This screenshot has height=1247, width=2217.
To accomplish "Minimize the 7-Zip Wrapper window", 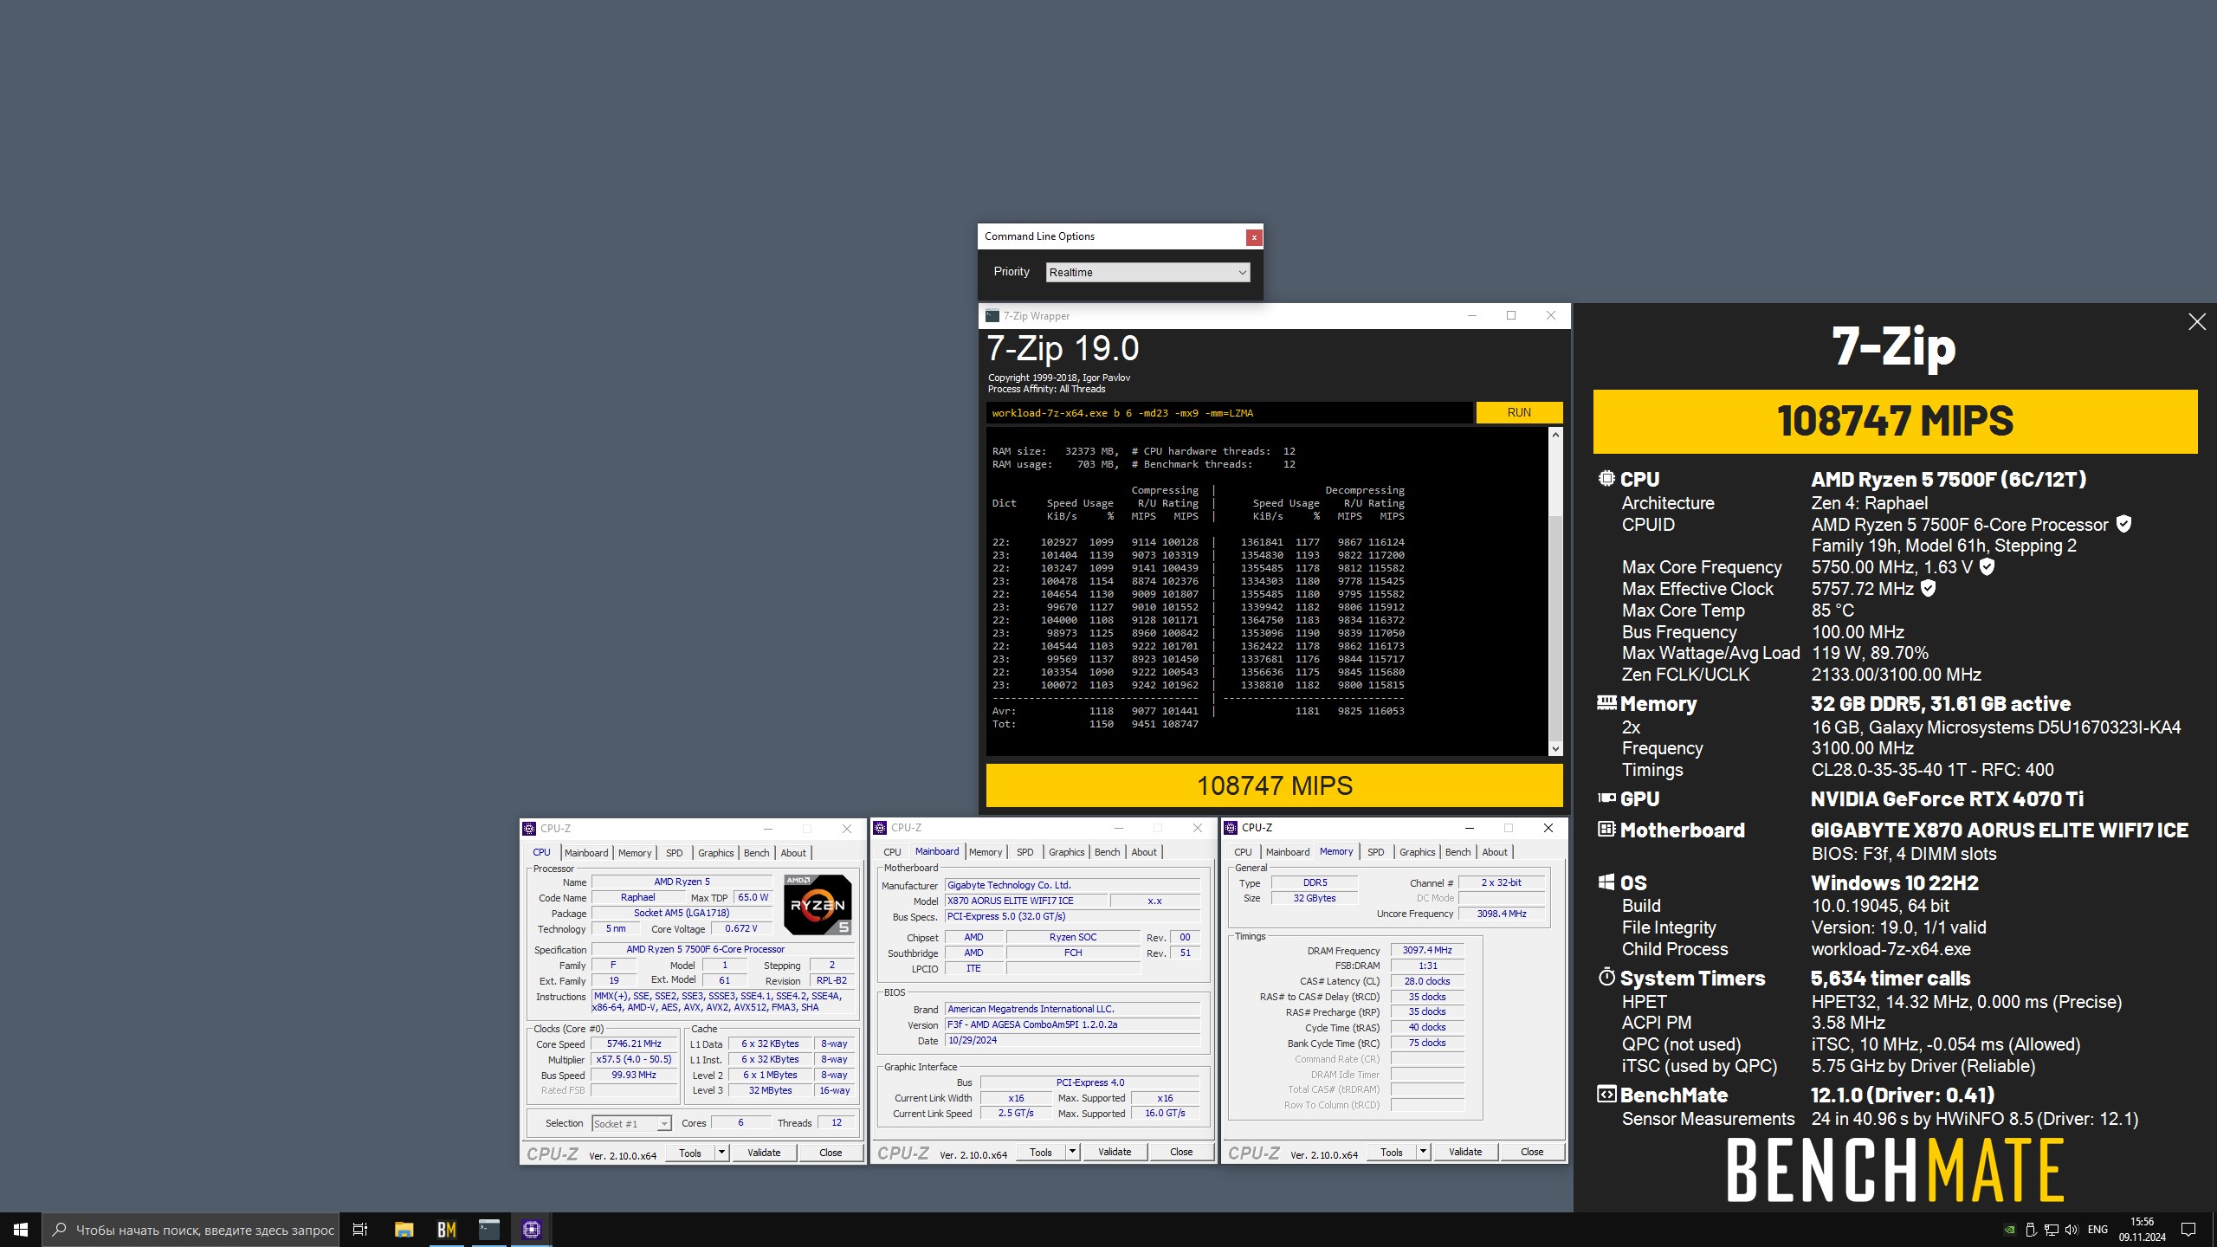I will [1471, 315].
